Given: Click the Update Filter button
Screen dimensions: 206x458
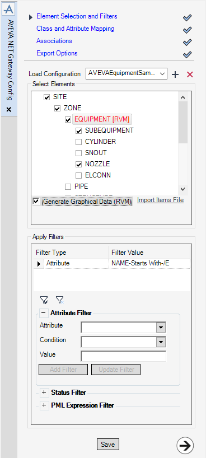Looking at the screenshot, I should 116,370.
